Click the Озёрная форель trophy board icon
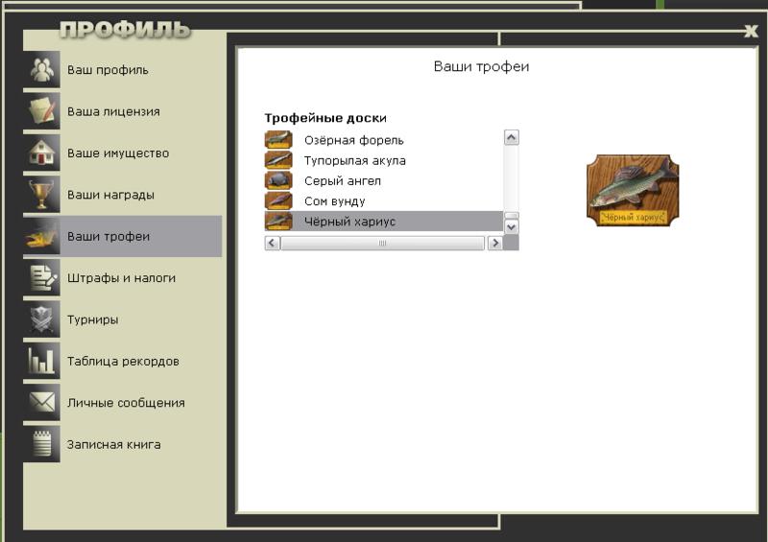This screenshot has height=542, width=768. pyautogui.click(x=278, y=140)
